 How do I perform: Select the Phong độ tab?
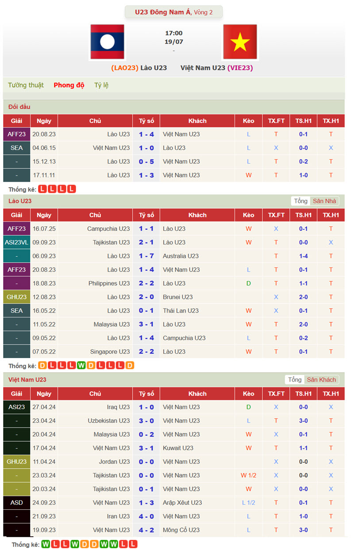[69, 85]
